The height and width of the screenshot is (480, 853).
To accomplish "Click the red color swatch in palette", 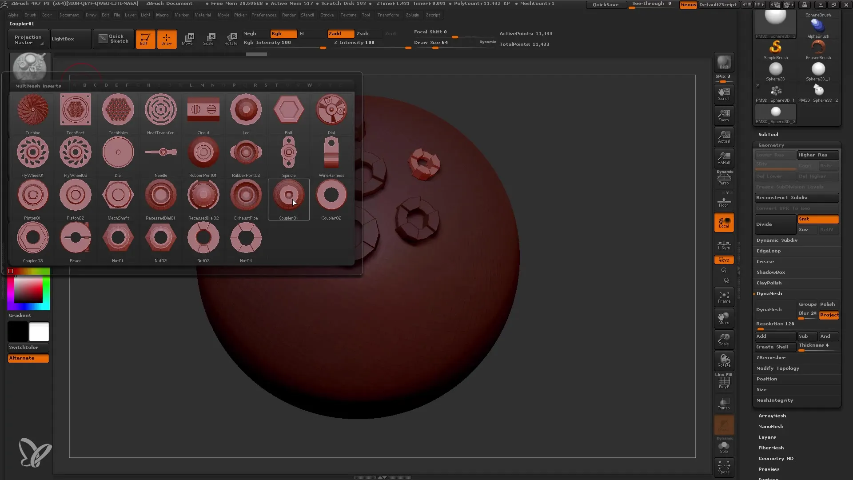I will pos(11,271).
